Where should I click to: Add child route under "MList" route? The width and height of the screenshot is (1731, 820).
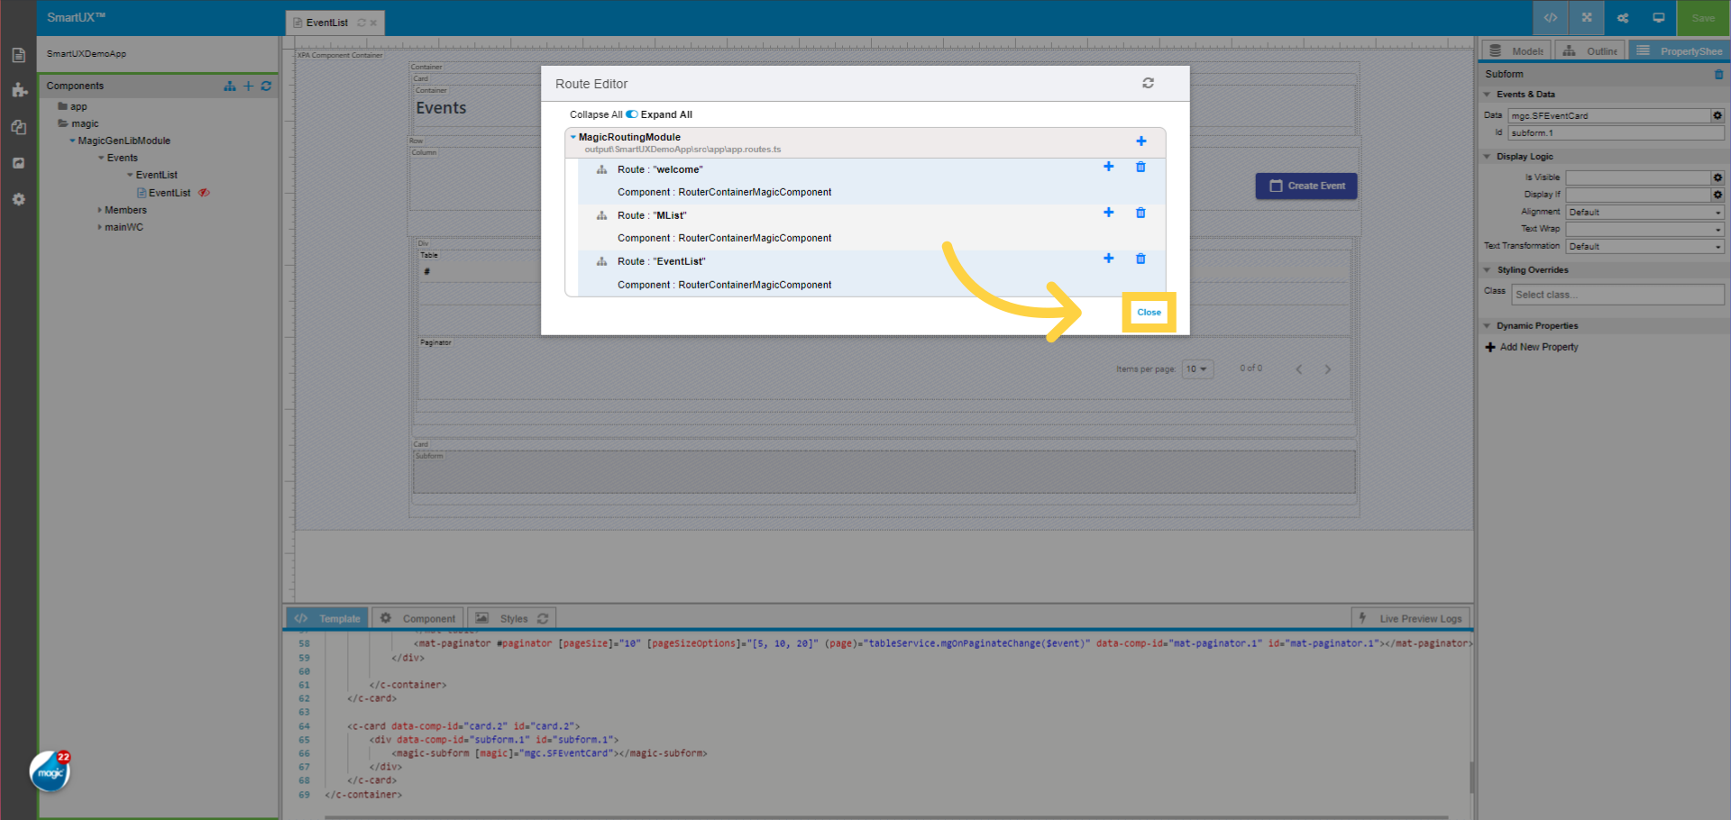tap(1108, 213)
